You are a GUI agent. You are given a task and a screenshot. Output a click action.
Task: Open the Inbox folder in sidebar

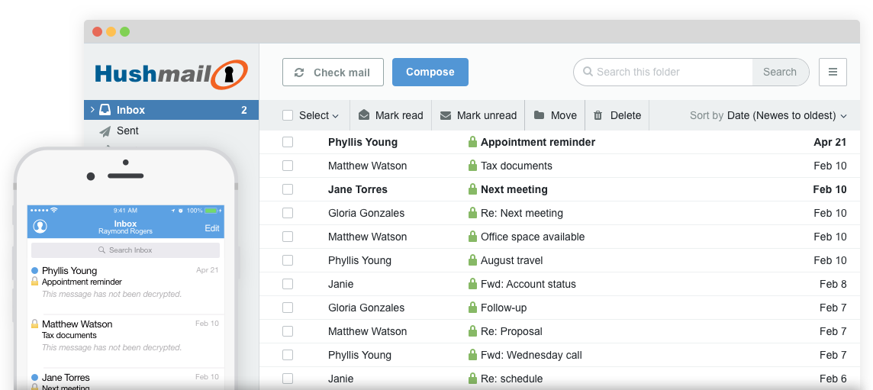coord(171,110)
